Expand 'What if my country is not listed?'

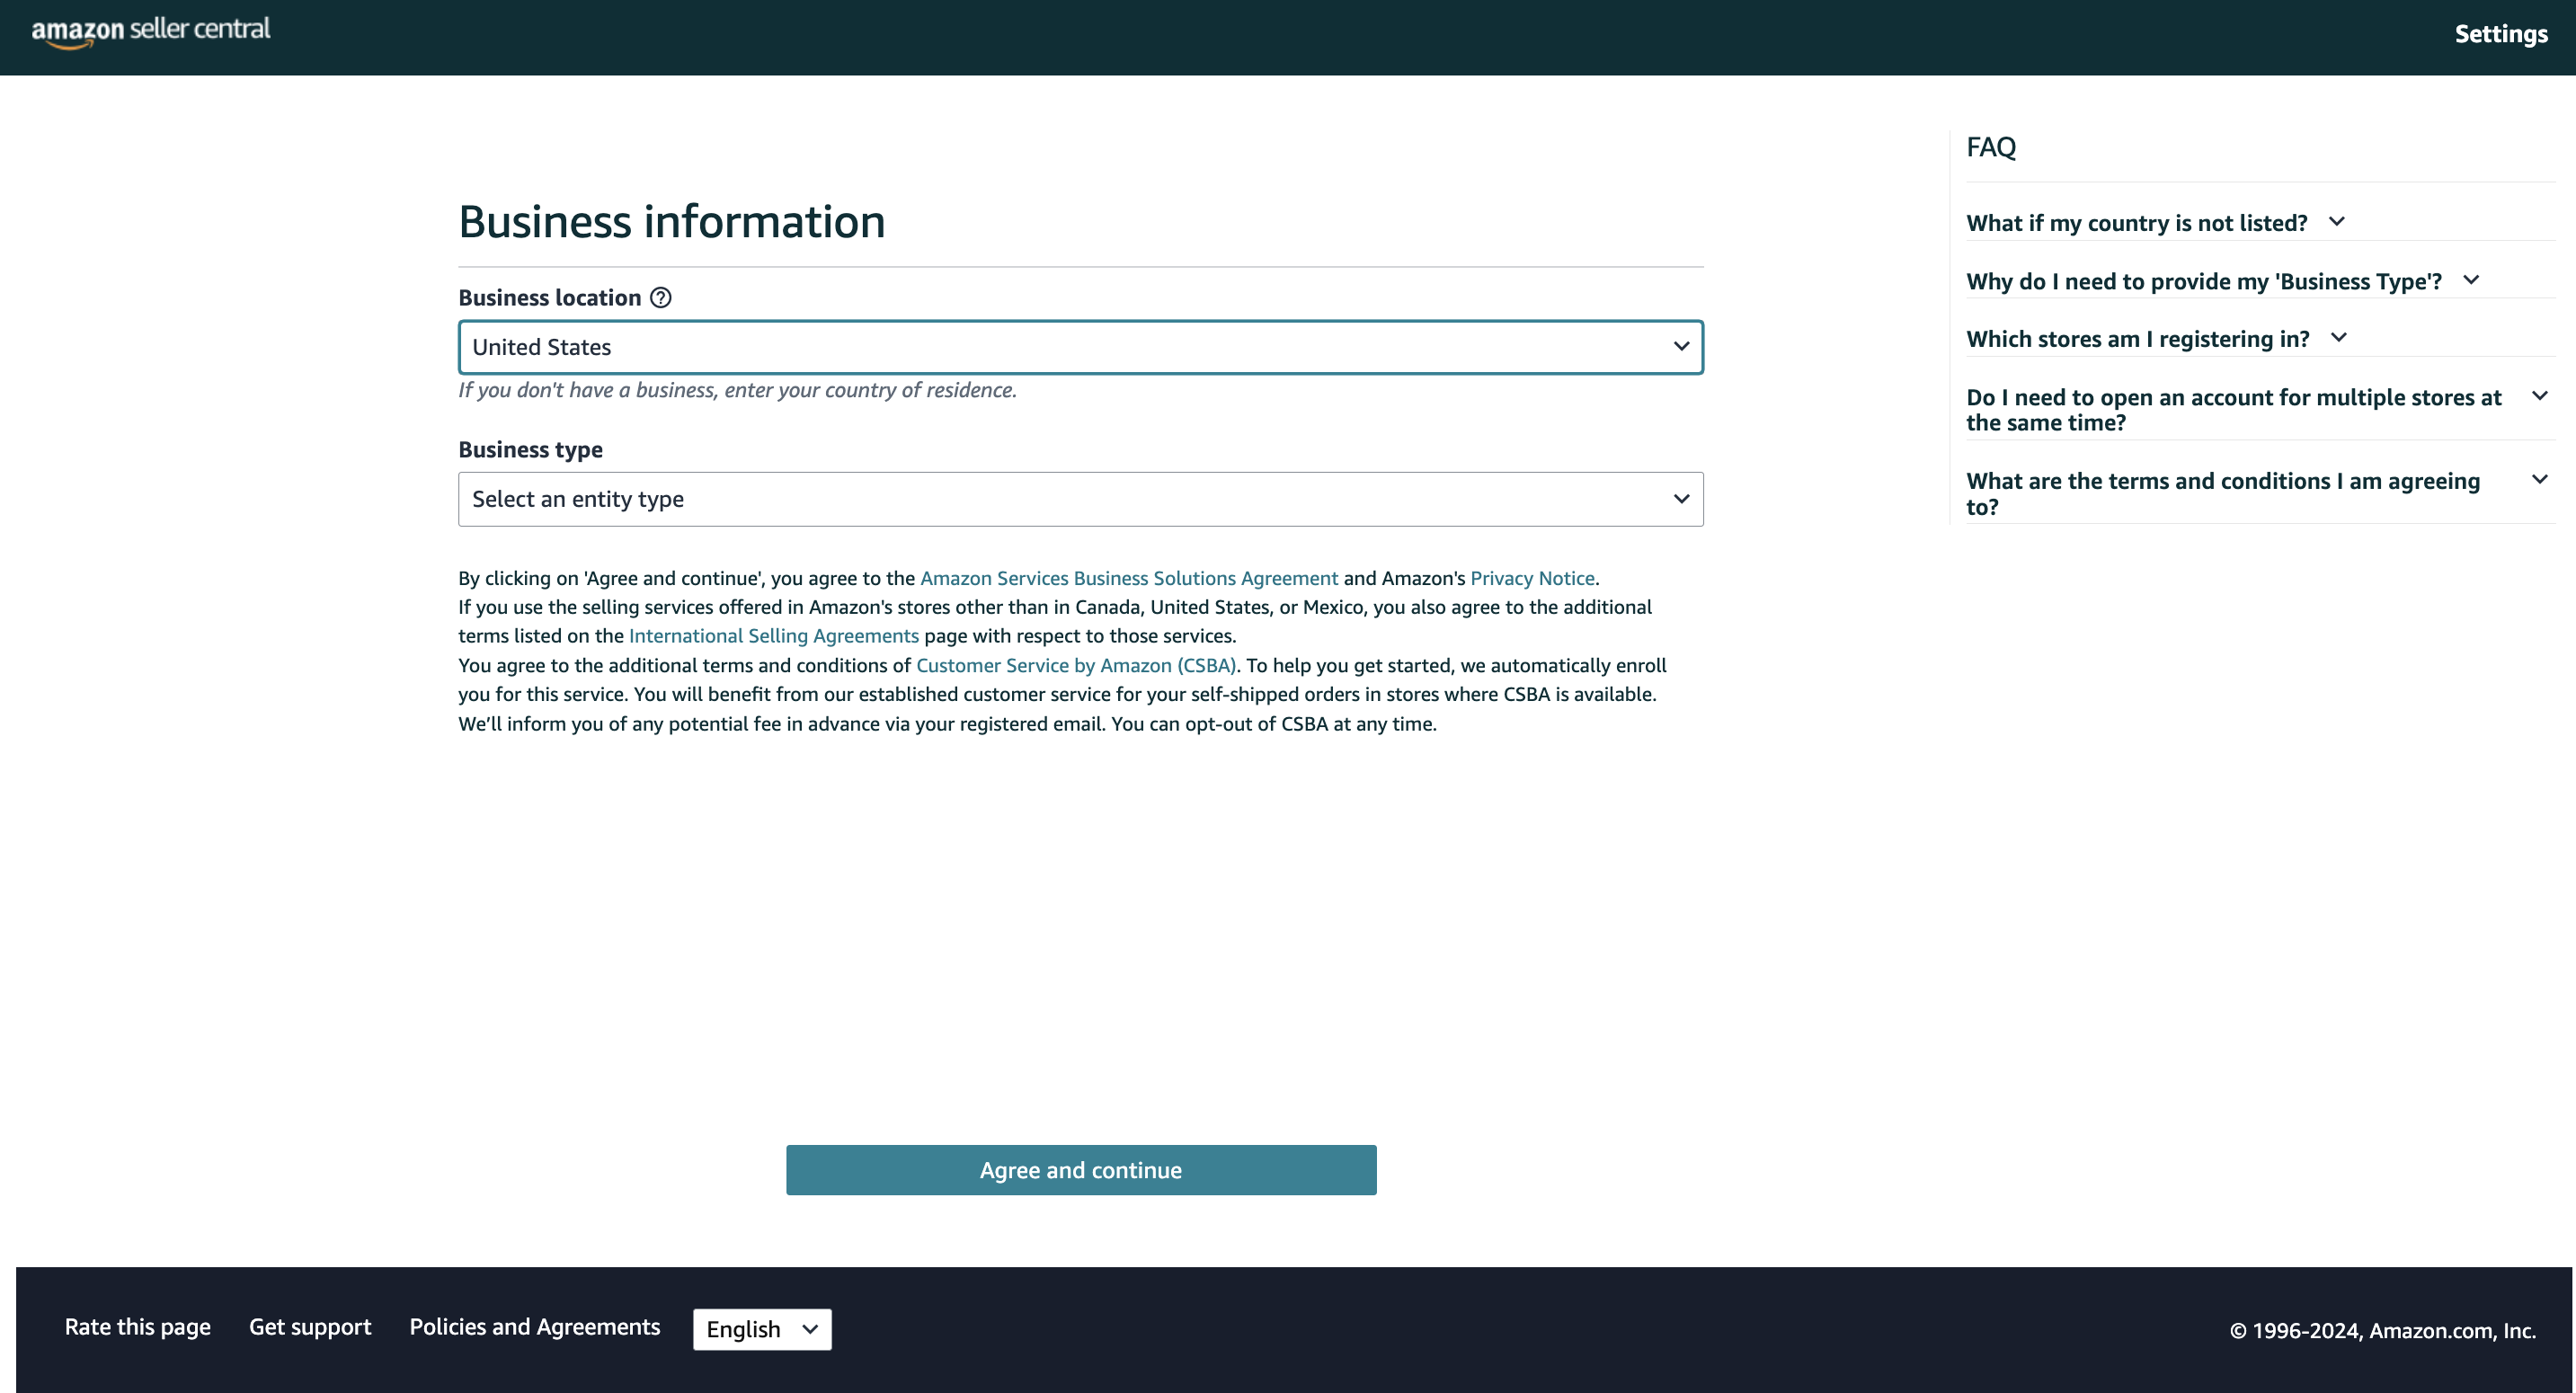pos(2155,222)
